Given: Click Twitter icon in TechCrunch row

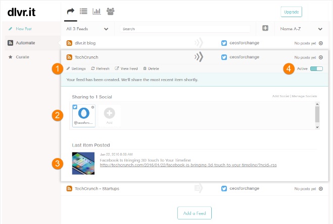Looking at the screenshot, I should 224,57.
